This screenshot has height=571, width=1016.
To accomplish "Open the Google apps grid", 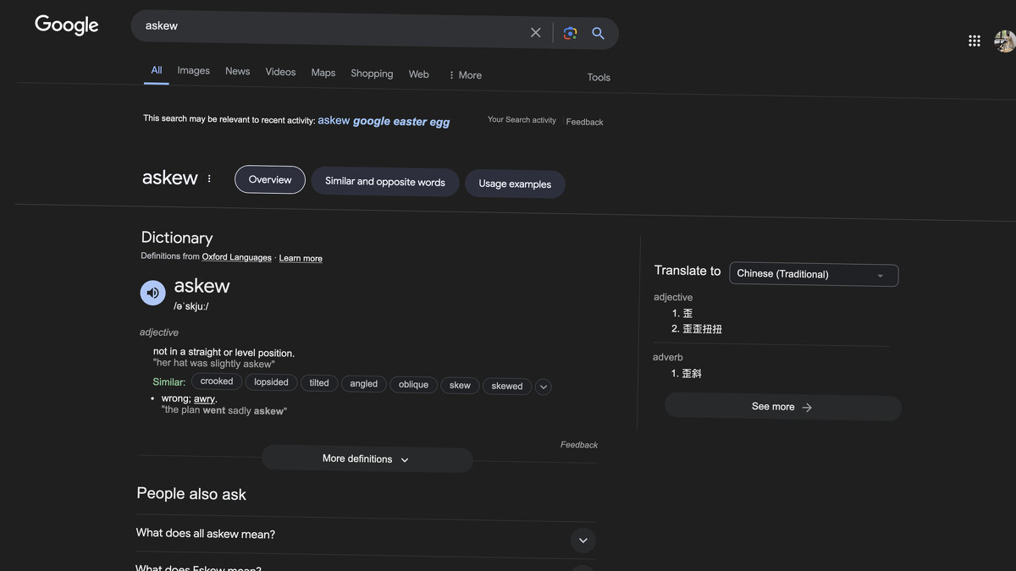I will tap(975, 41).
